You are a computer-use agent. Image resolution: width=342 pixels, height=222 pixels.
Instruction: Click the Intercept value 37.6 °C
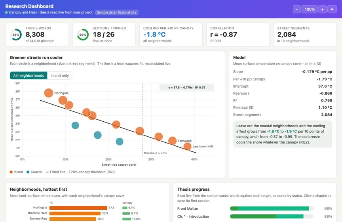[x=325, y=86]
